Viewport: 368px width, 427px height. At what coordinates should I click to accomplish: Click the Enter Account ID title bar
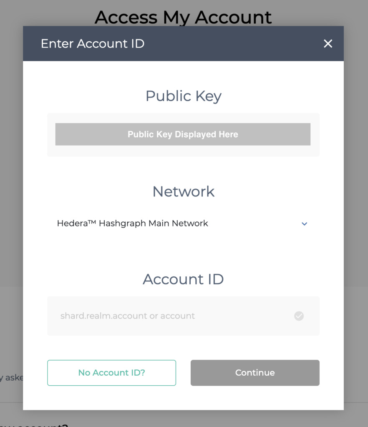tap(93, 43)
